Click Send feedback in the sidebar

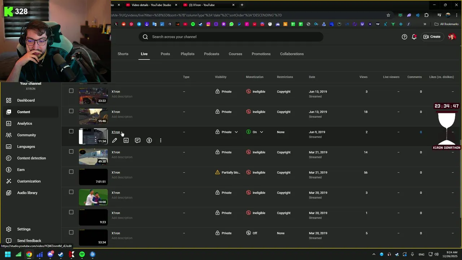tap(29, 241)
